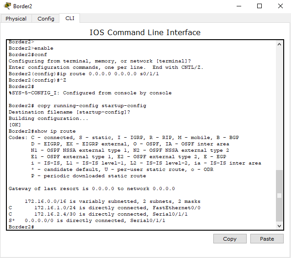Maximize the Border2 window
Viewport: 291px width, 258px height.
point(259,6)
